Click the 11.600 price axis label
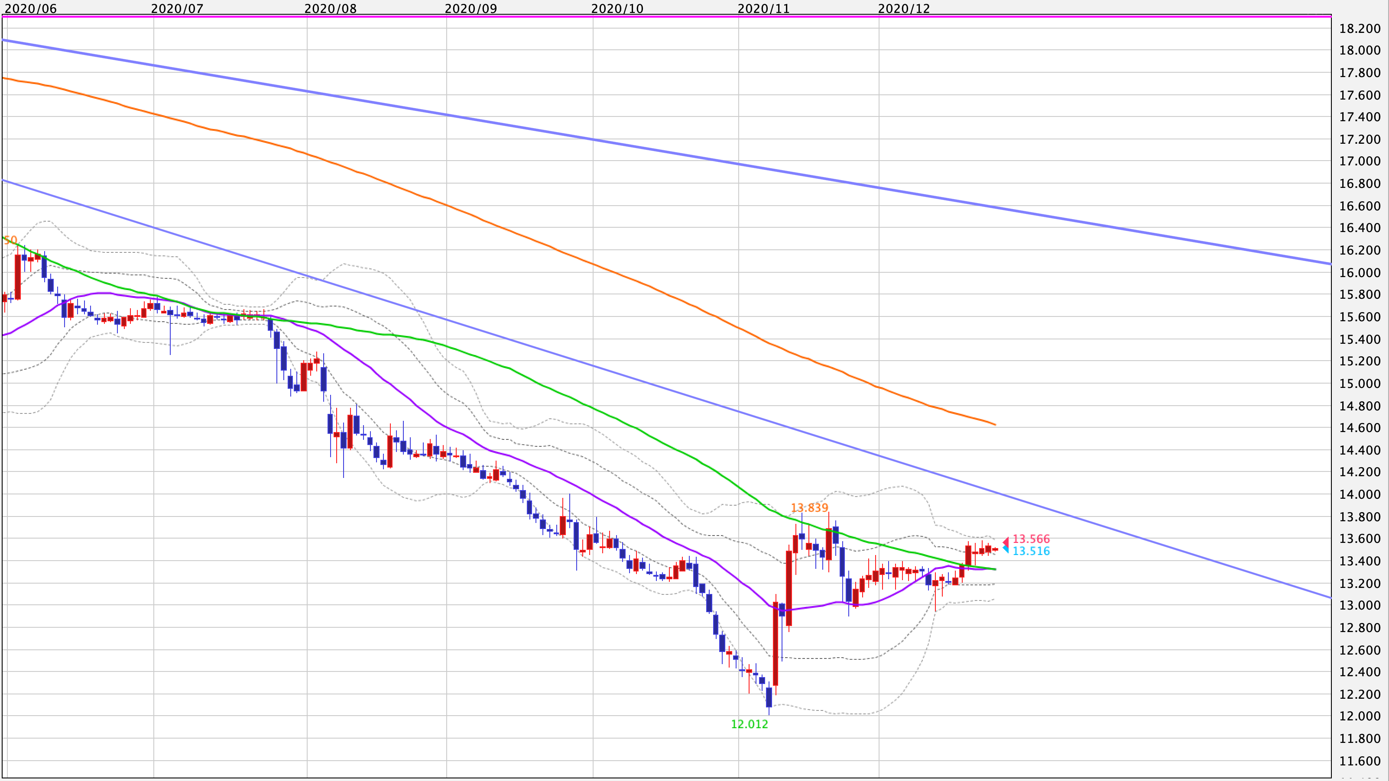 coord(1360,762)
